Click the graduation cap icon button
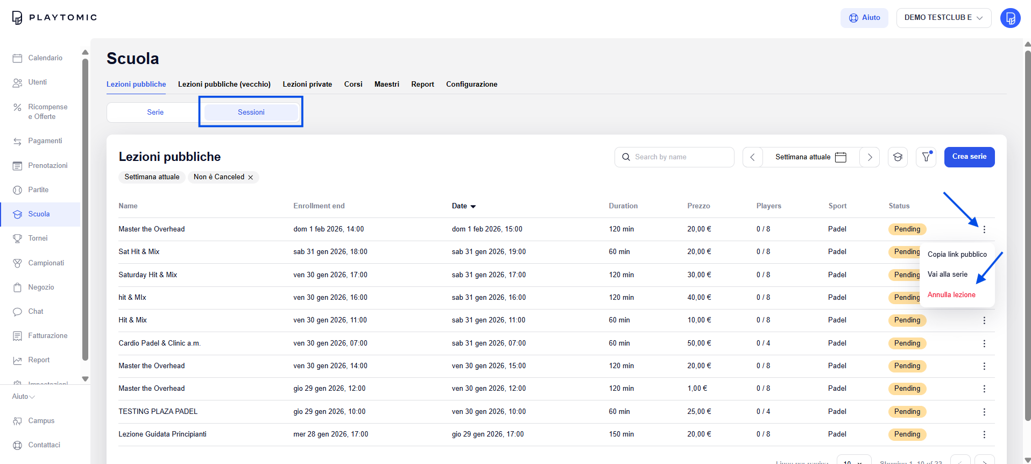This screenshot has height=464, width=1031. pos(898,157)
